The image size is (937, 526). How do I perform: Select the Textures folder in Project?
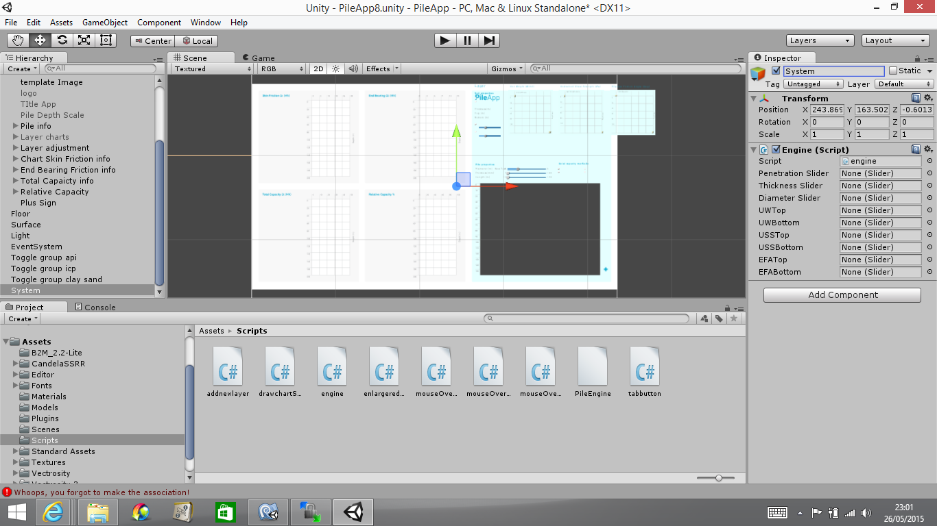tap(48, 462)
